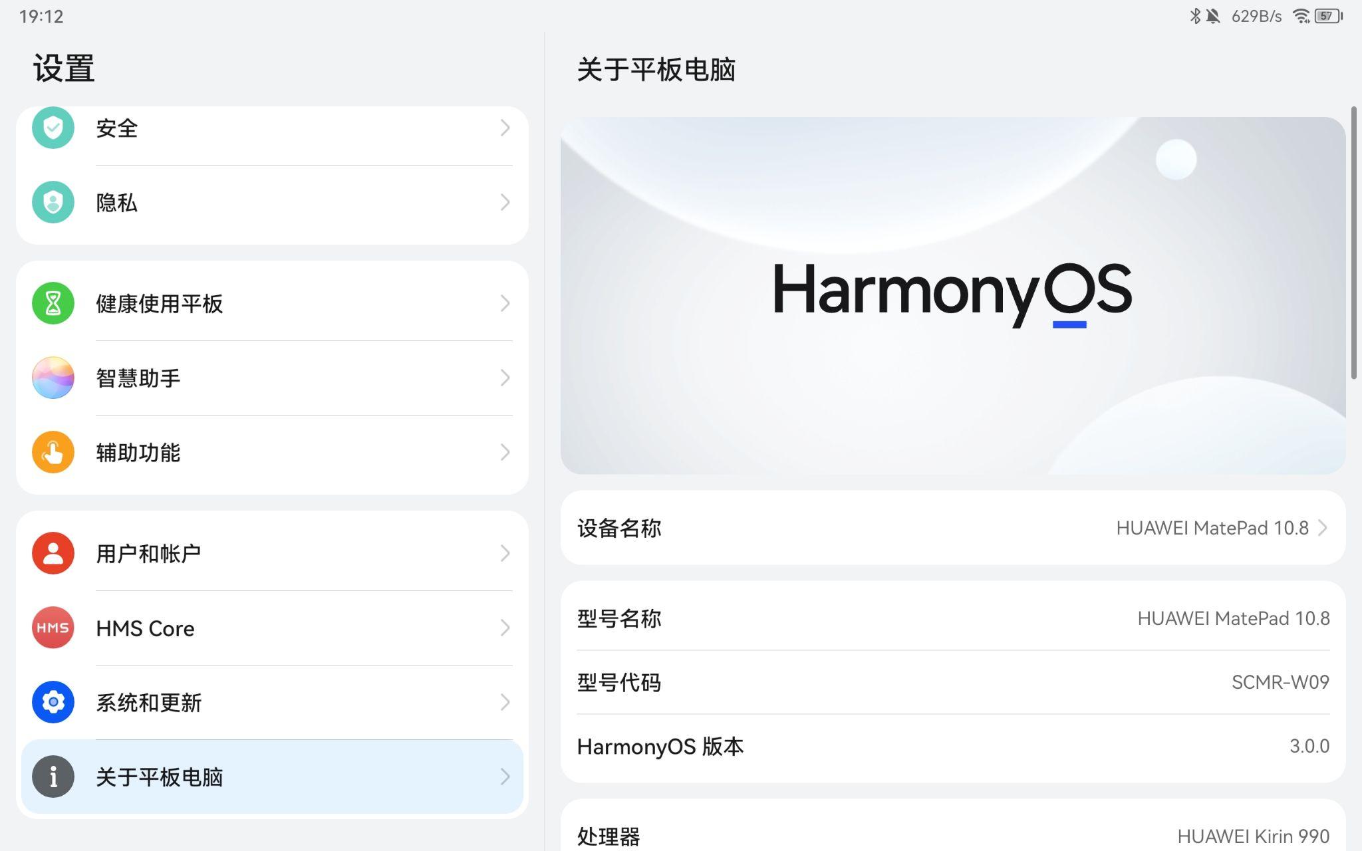Tap the chevron on the 设备名称 row

1323,528
